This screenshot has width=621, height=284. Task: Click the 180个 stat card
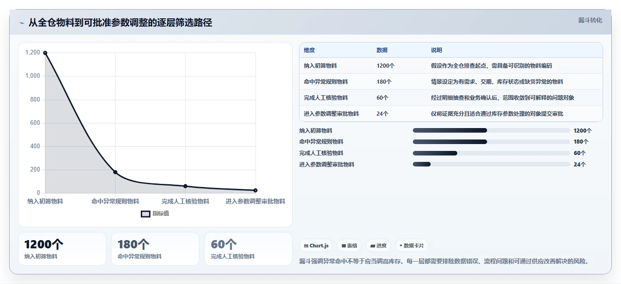pos(155,249)
